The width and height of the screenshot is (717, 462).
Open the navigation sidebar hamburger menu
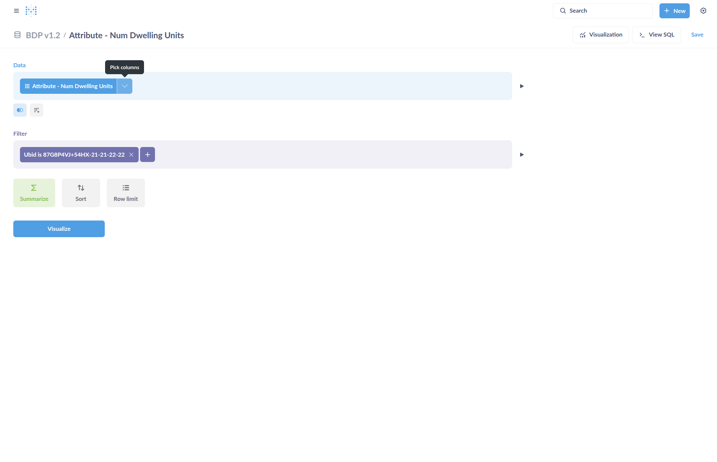click(x=16, y=10)
